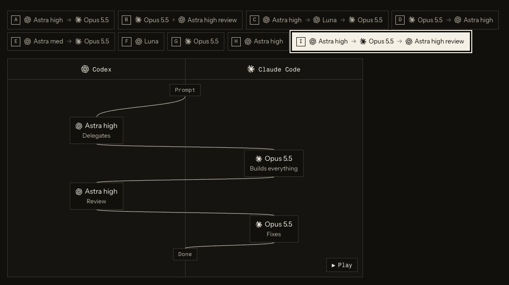509x285 pixels.
Task: Select workflow I: Astra high, Opus 5.5, review
Action: coord(381,42)
